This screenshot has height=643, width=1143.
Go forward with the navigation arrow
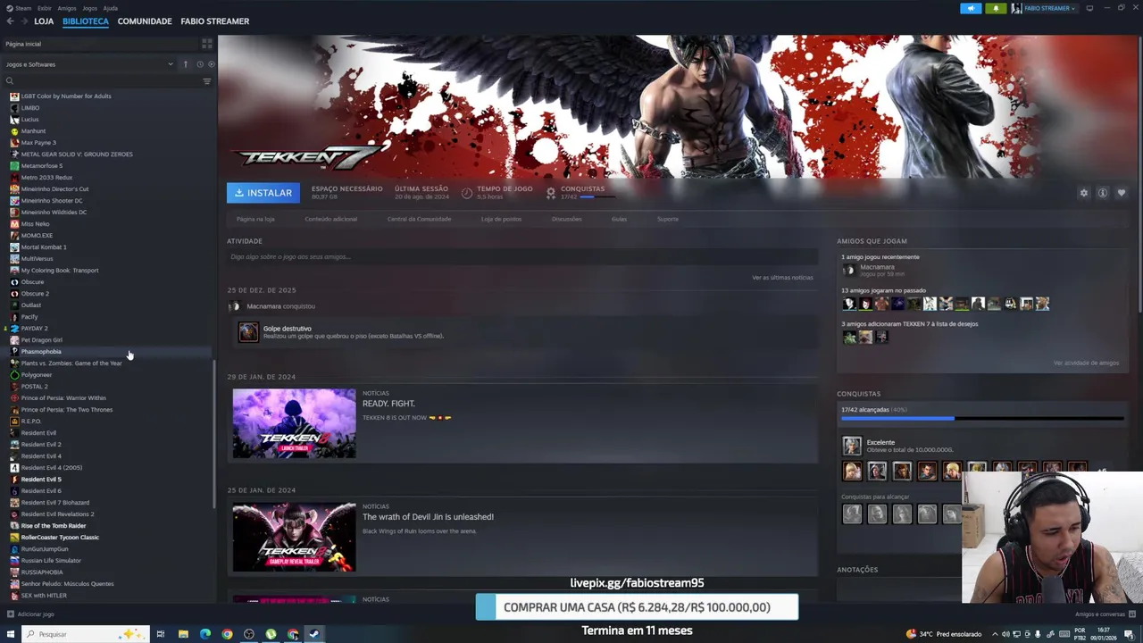23,21
